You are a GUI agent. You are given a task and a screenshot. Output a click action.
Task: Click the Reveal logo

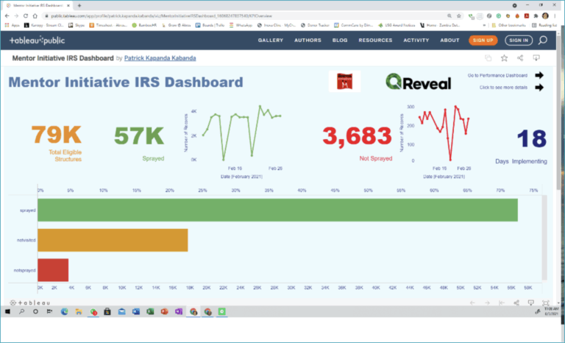click(418, 82)
